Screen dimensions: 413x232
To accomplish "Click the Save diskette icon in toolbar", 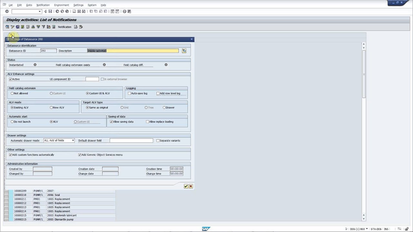I will 50,11.
